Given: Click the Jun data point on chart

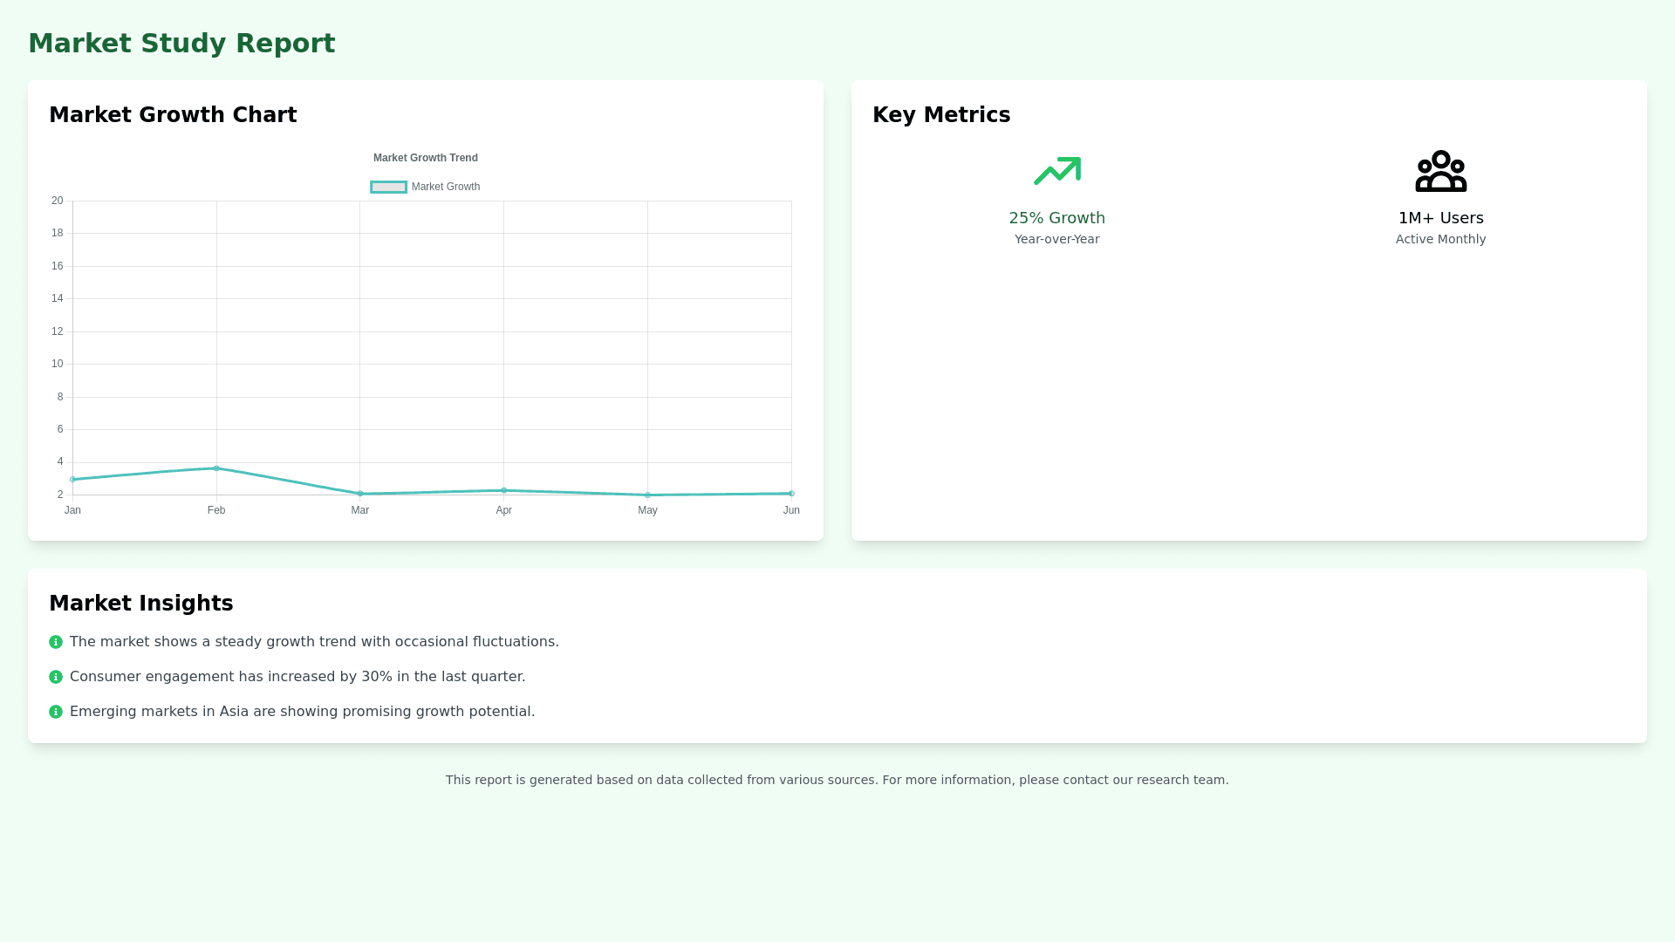Looking at the screenshot, I should 791,494.
